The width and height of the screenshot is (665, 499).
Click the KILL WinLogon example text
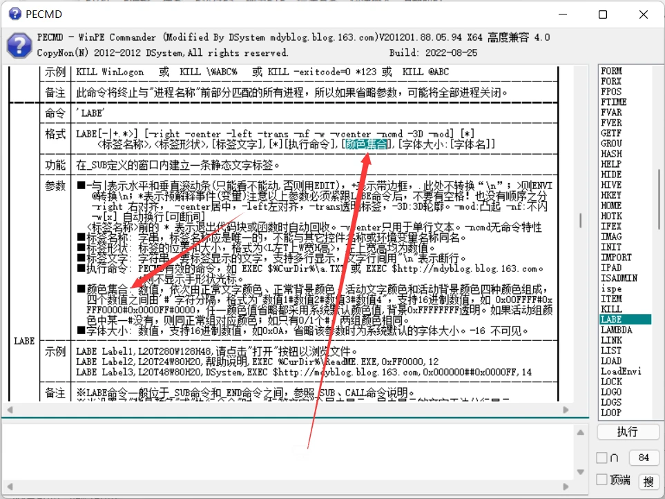point(110,72)
